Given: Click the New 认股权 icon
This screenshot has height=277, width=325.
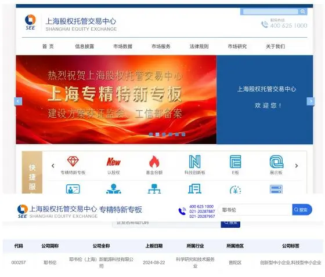Looking at the screenshot, I should point(114,162).
